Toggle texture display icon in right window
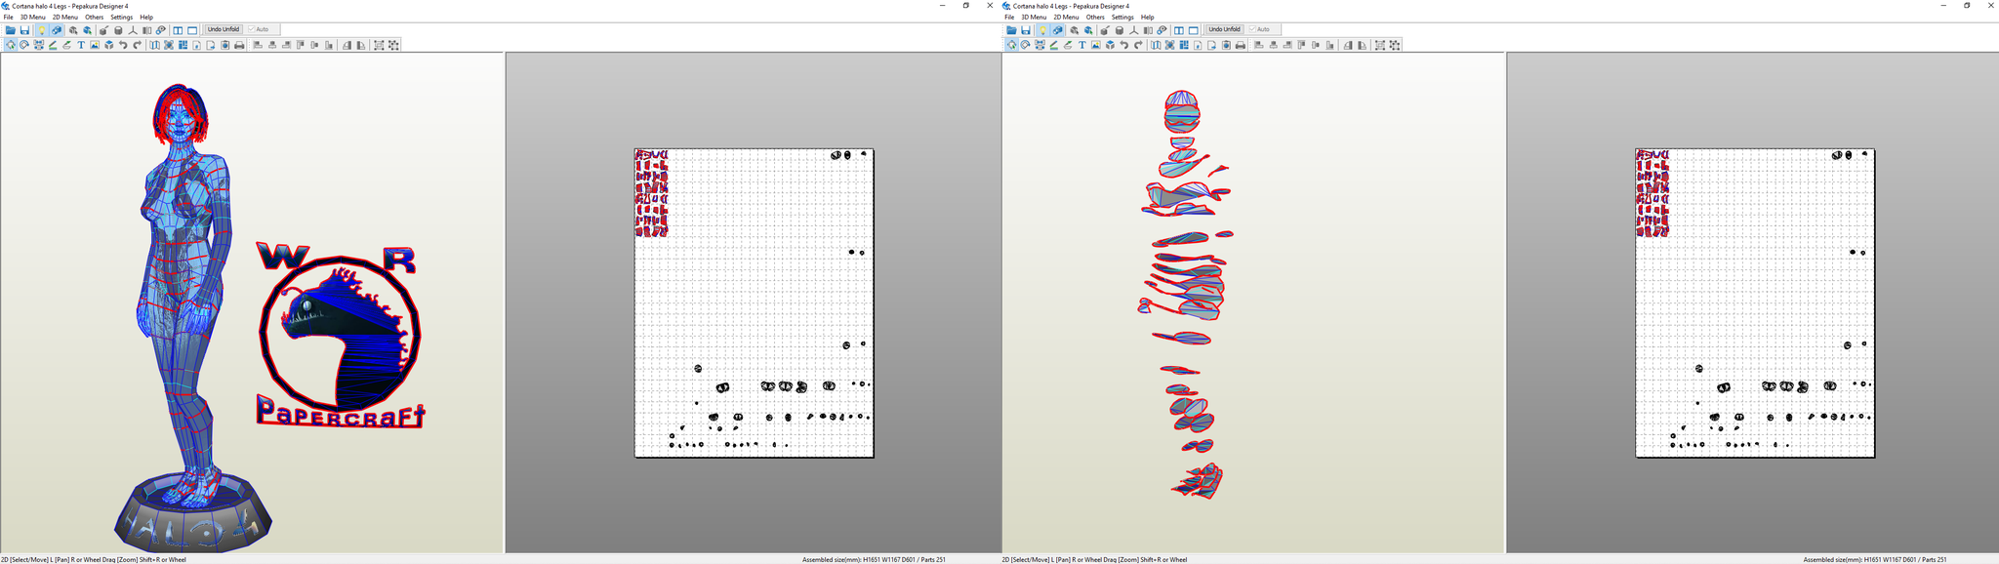This screenshot has height=564, width=1999. point(1058,30)
